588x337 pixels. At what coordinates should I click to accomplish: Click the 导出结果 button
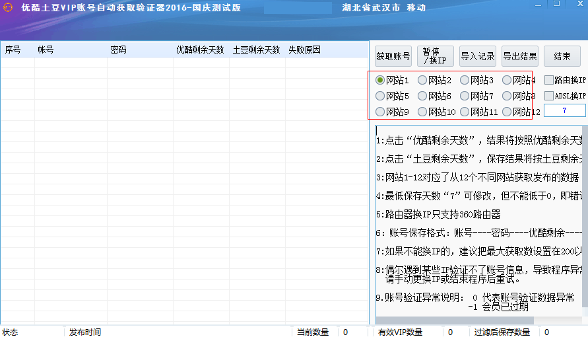(x=520, y=56)
